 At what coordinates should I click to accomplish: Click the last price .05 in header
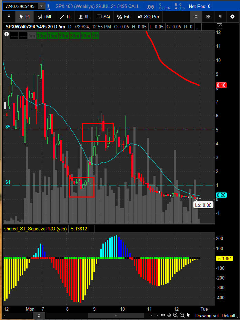(150, 7)
